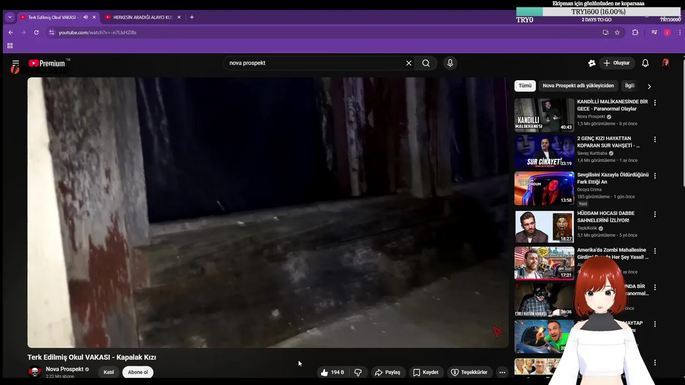
Task: Close the Terk Edilmiş Okul tab
Action: (94, 17)
